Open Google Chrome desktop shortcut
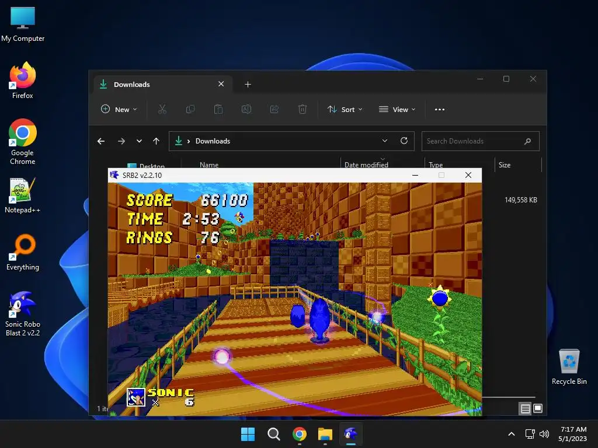Viewport: 598px width, 448px height. pyautogui.click(x=23, y=142)
